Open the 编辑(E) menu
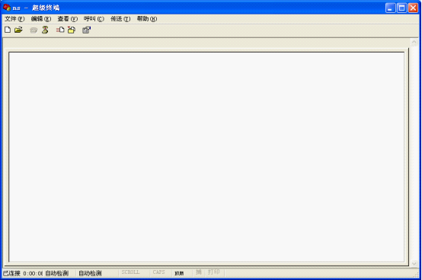The image size is (422, 280). (41, 19)
